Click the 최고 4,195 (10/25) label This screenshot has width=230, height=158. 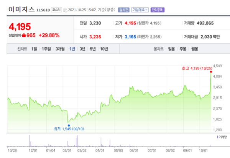point(197,68)
